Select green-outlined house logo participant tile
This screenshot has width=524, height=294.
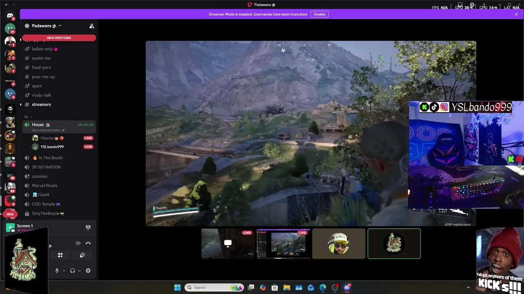[x=394, y=243]
